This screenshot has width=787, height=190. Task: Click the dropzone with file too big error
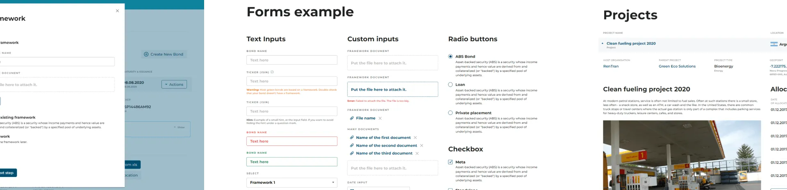pos(393,89)
